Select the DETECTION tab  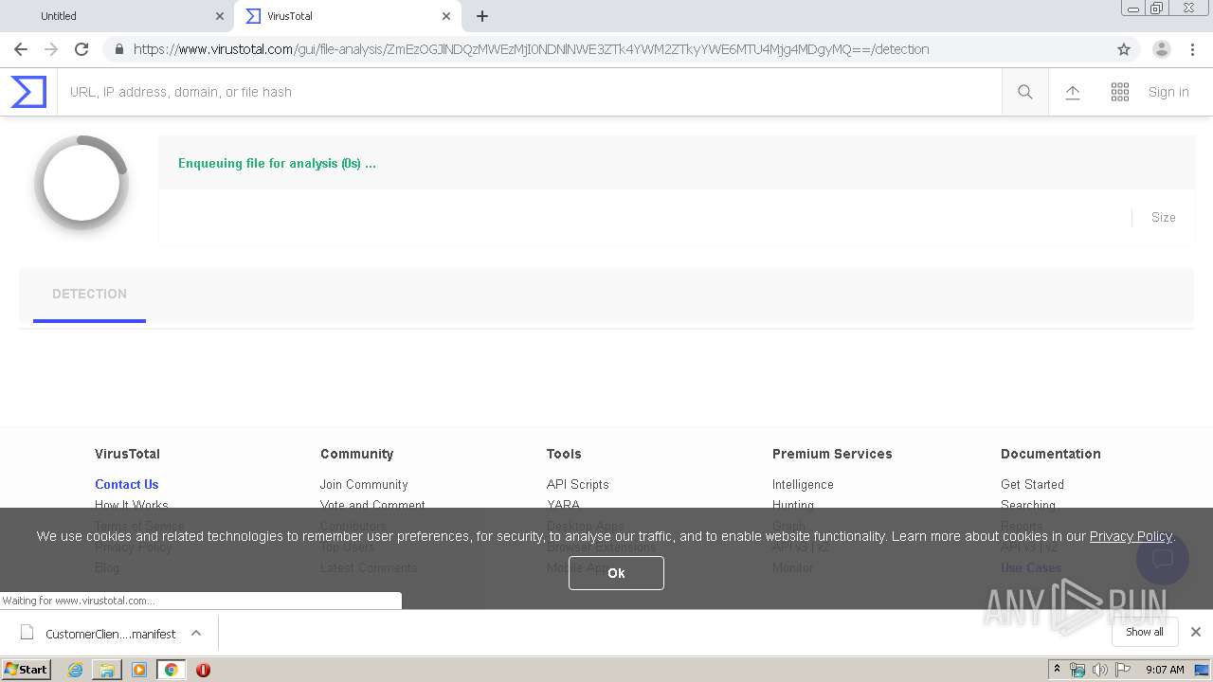point(89,295)
